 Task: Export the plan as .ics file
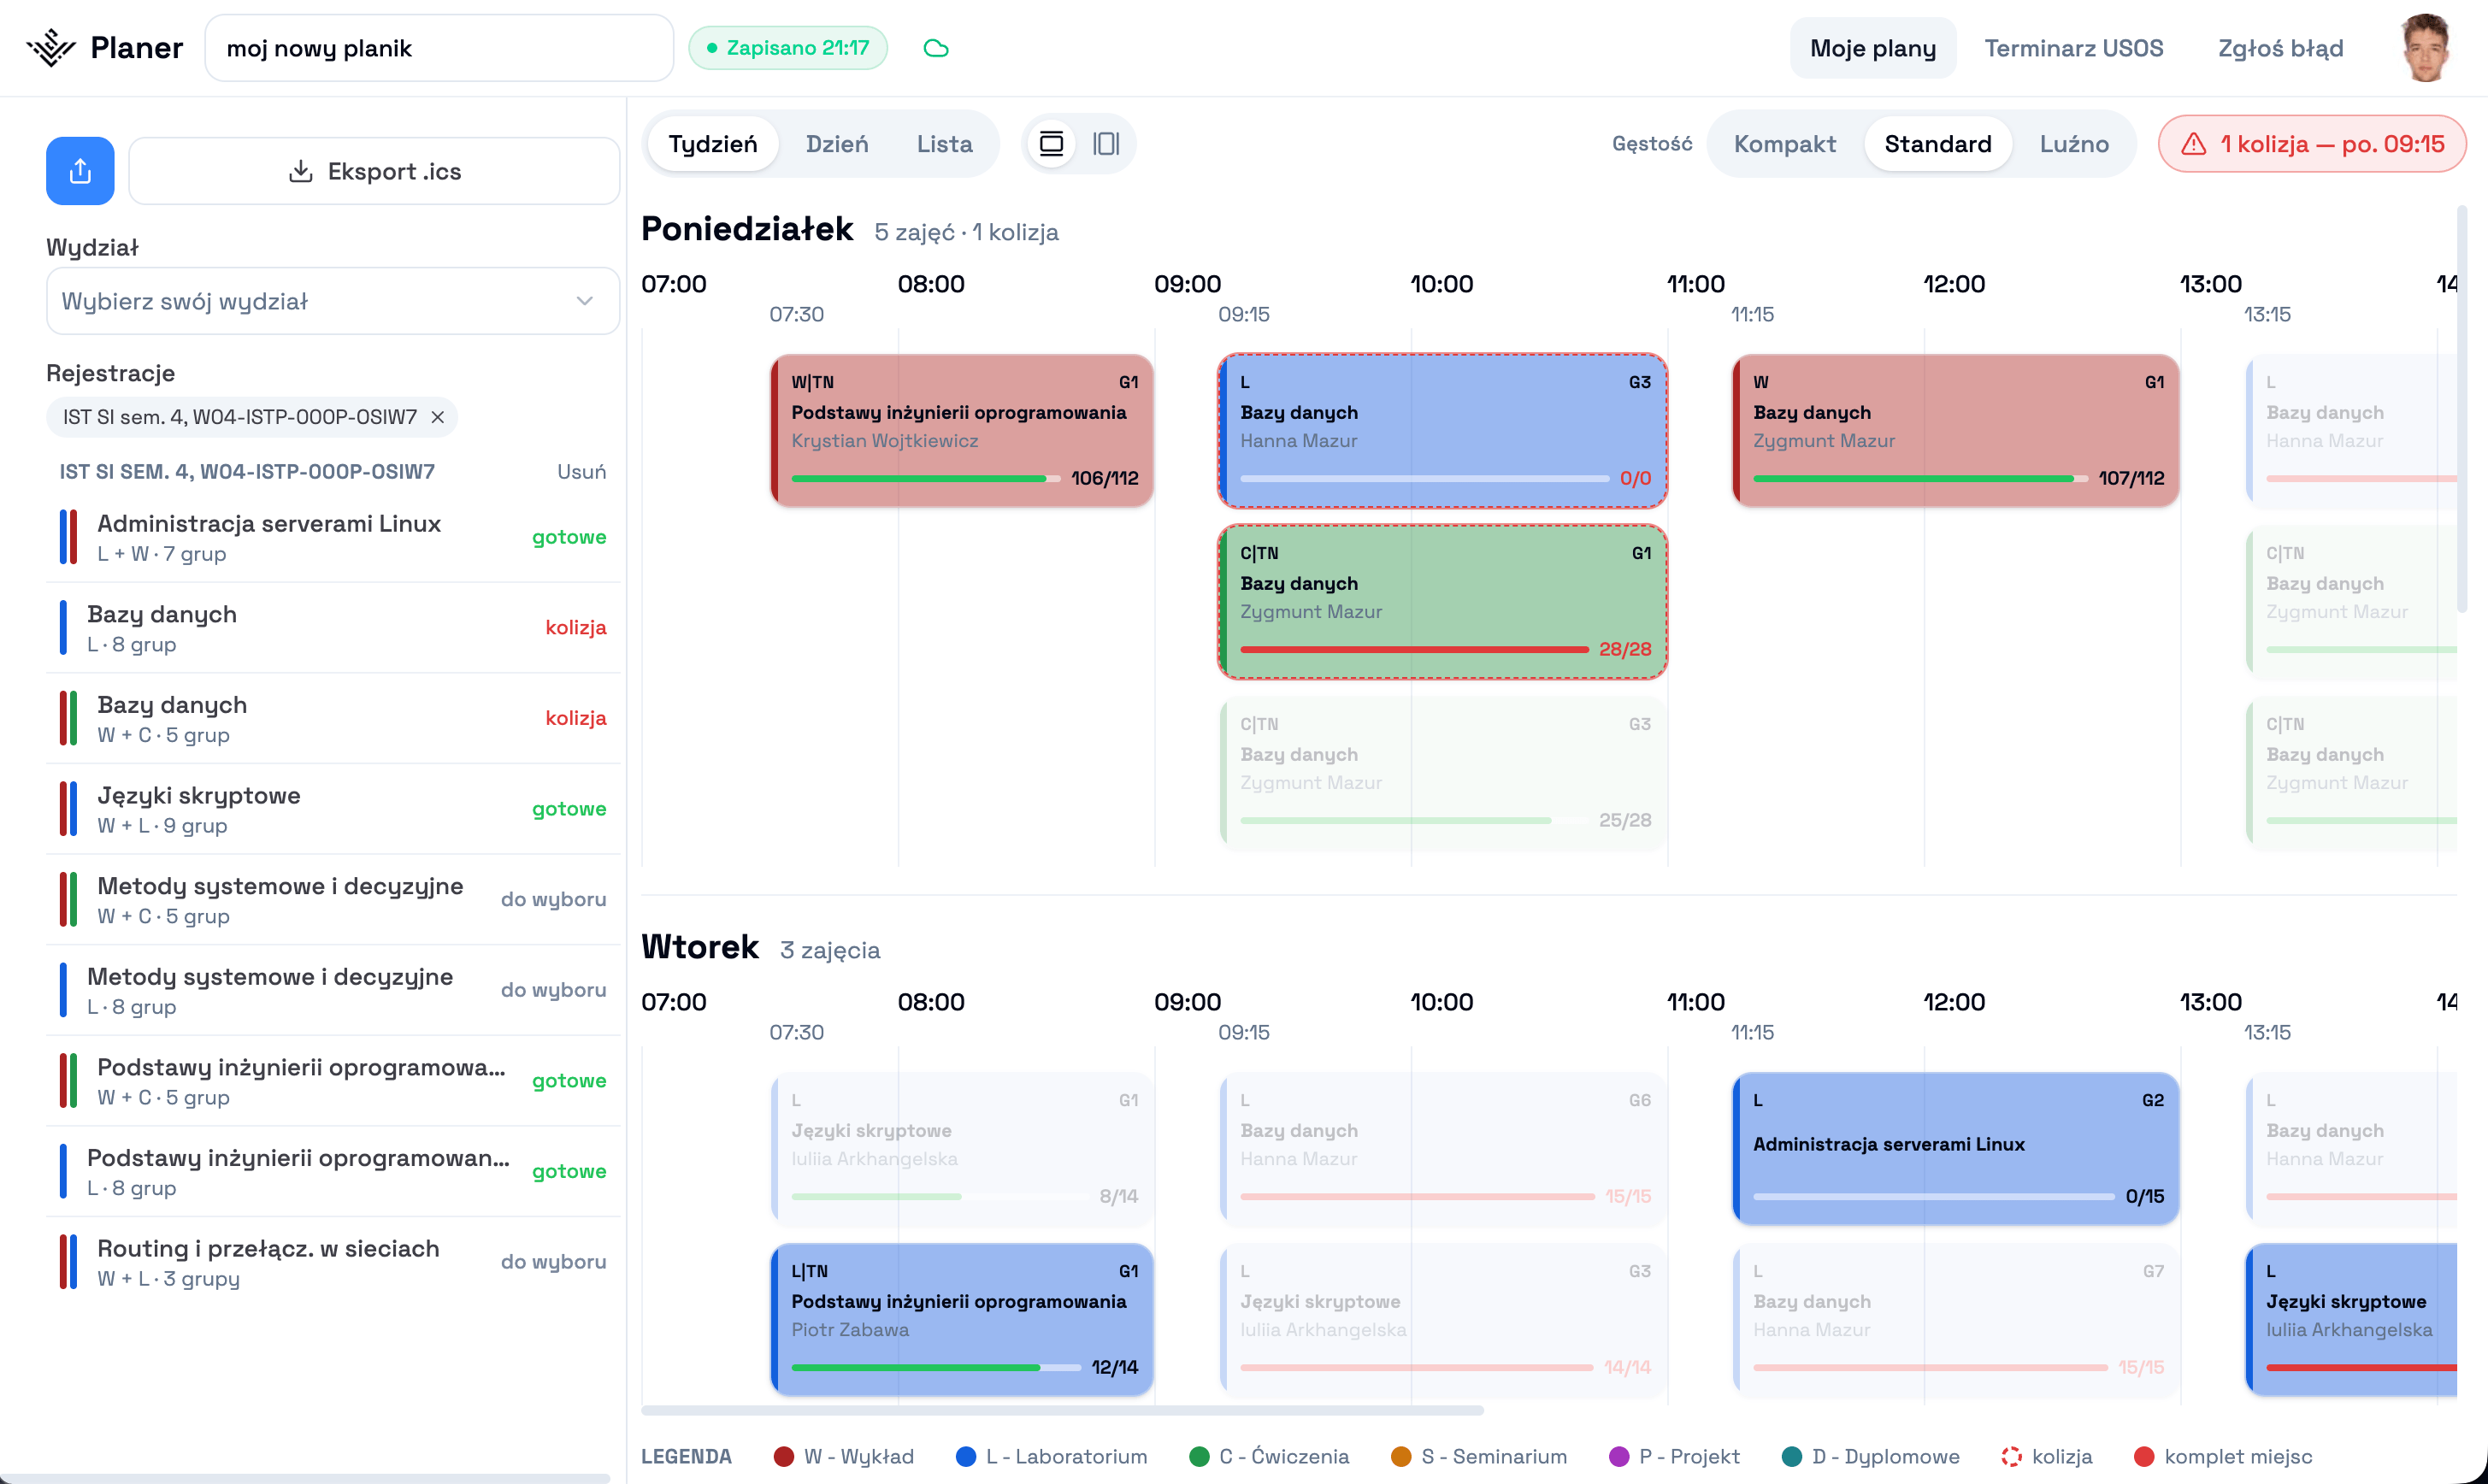pos(374,171)
